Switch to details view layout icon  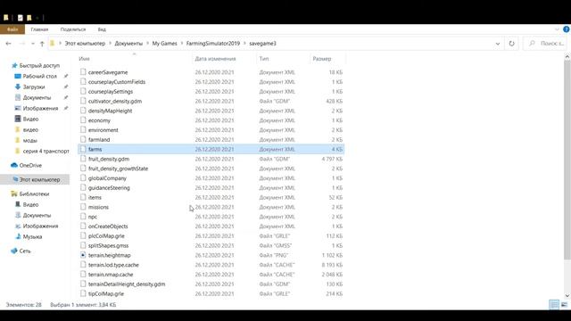point(554,305)
